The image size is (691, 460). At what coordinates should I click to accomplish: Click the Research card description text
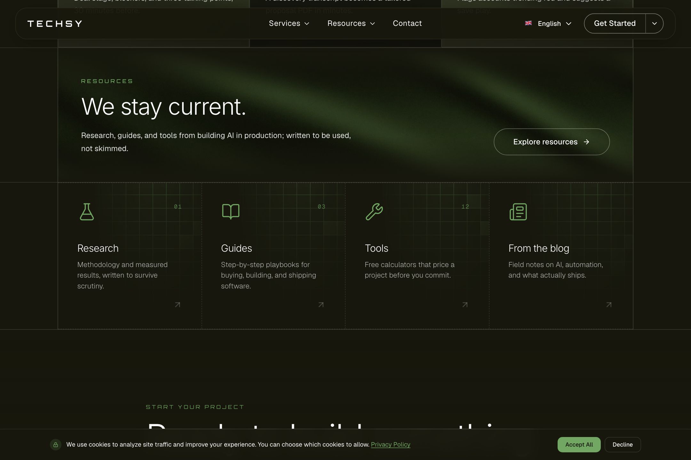click(123, 275)
